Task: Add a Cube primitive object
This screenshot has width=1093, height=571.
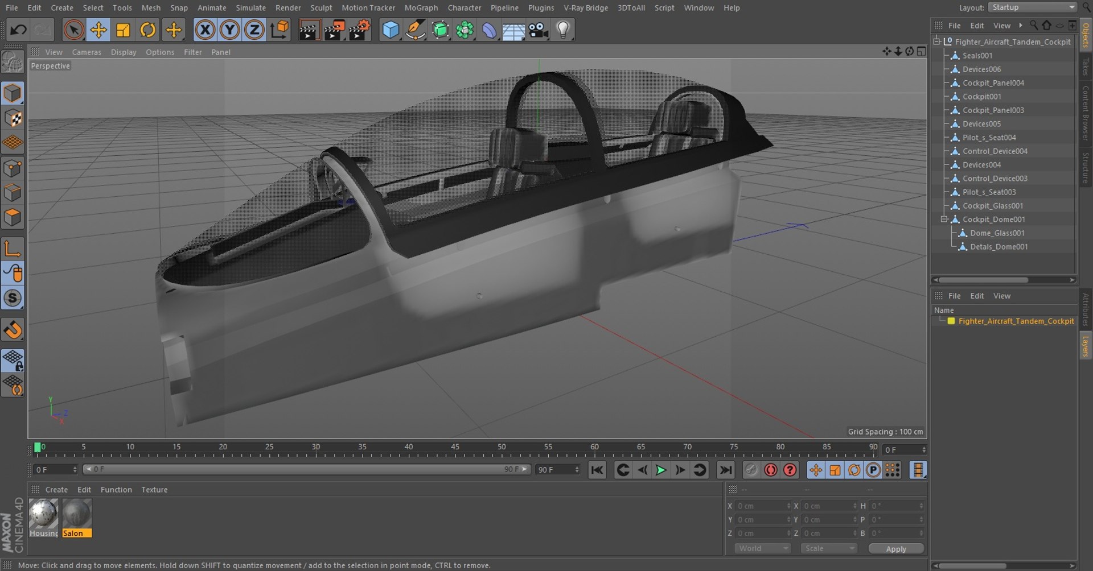Action: (391, 30)
